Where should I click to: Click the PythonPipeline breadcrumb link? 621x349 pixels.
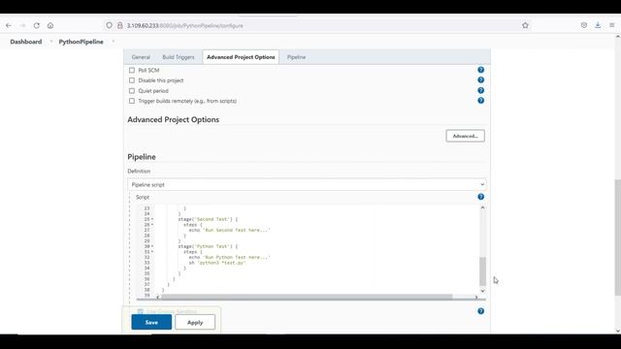point(81,42)
